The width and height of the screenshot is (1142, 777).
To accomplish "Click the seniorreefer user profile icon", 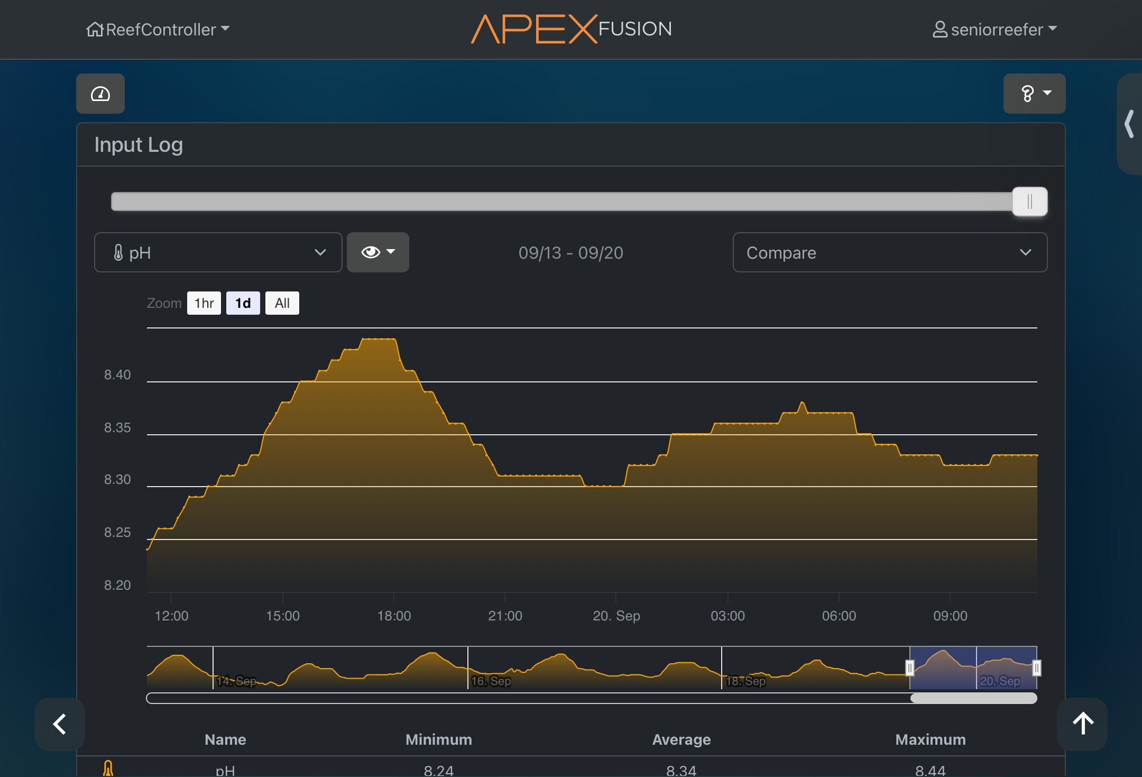I will click(x=940, y=29).
